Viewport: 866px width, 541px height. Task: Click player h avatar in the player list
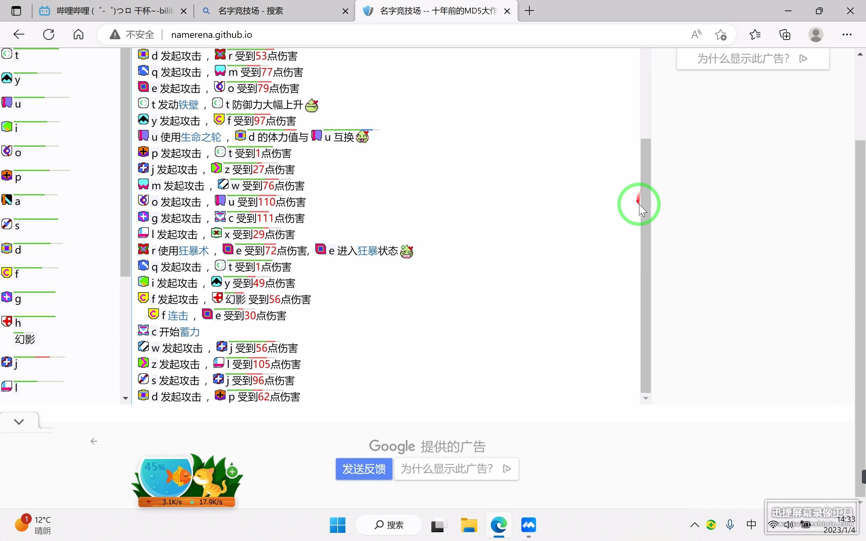pos(7,321)
